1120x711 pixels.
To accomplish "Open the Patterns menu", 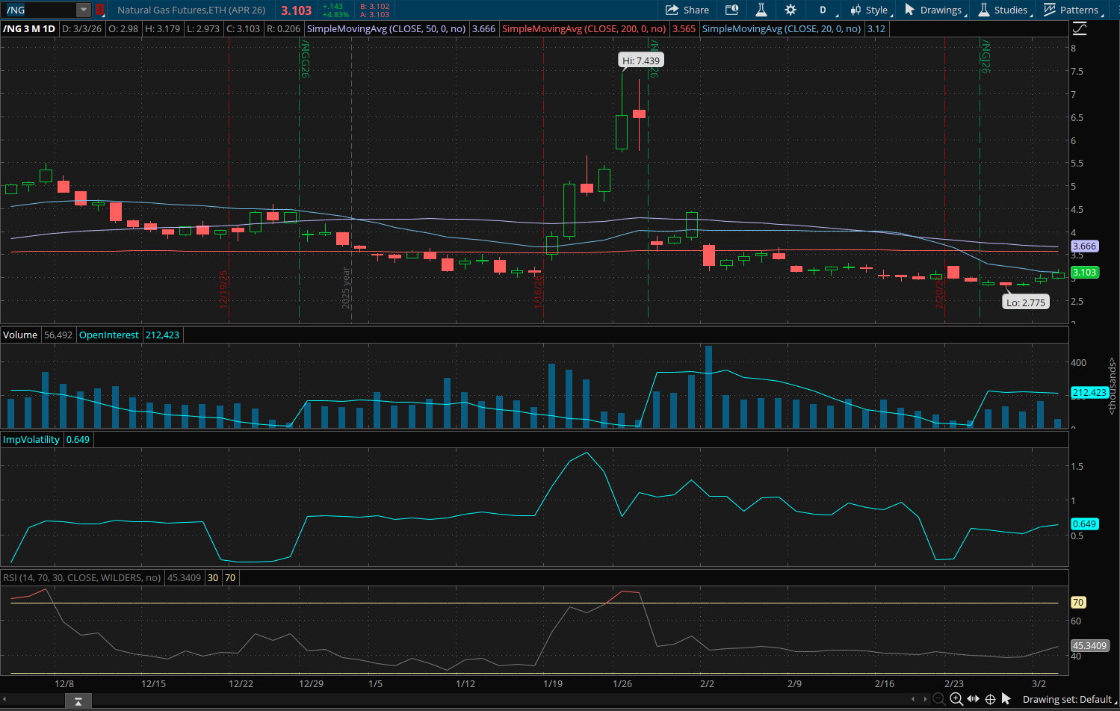I will coord(1074,10).
